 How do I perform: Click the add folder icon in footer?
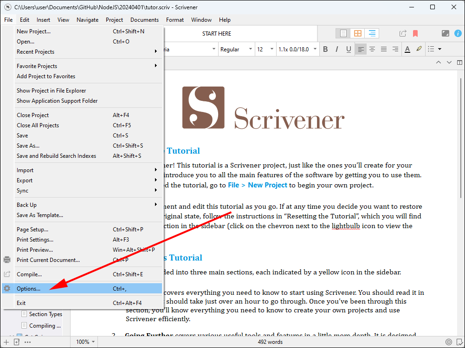click(17, 342)
